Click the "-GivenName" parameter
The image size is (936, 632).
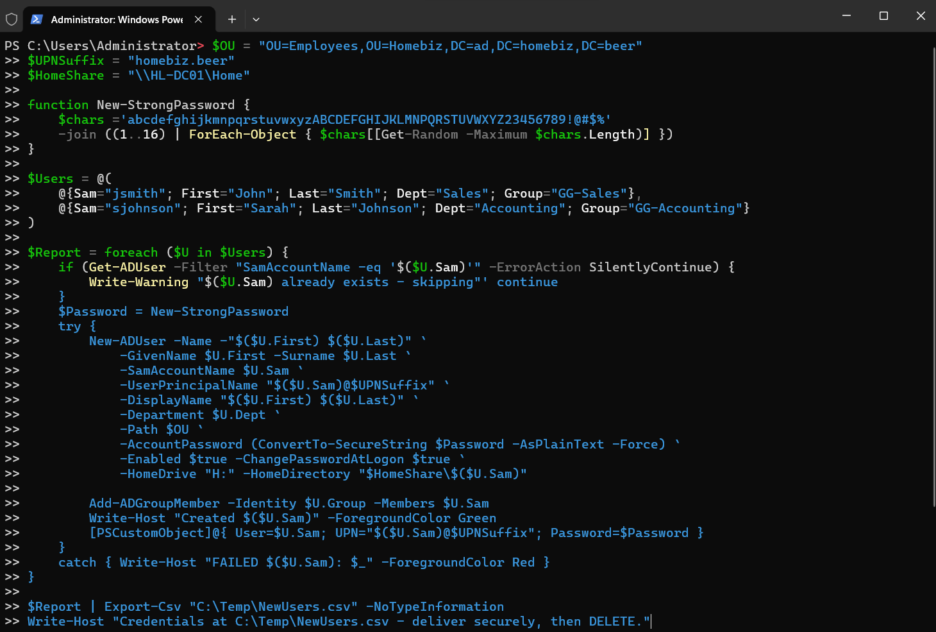pos(158,355)
